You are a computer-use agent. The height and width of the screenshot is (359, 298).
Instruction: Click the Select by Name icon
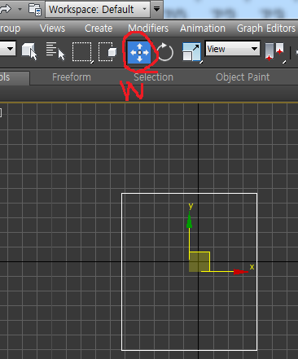[x=55, y=51]
